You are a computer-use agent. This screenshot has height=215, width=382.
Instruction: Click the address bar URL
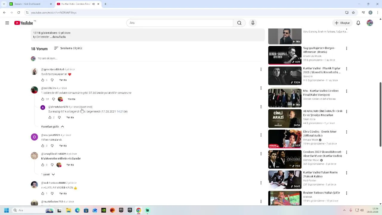[54, 13]
